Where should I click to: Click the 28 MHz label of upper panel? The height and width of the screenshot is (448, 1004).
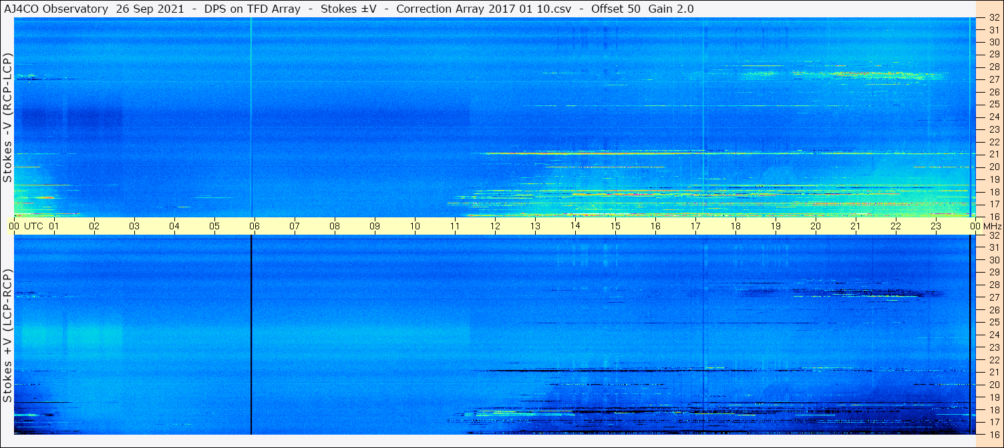click(993, 67)
